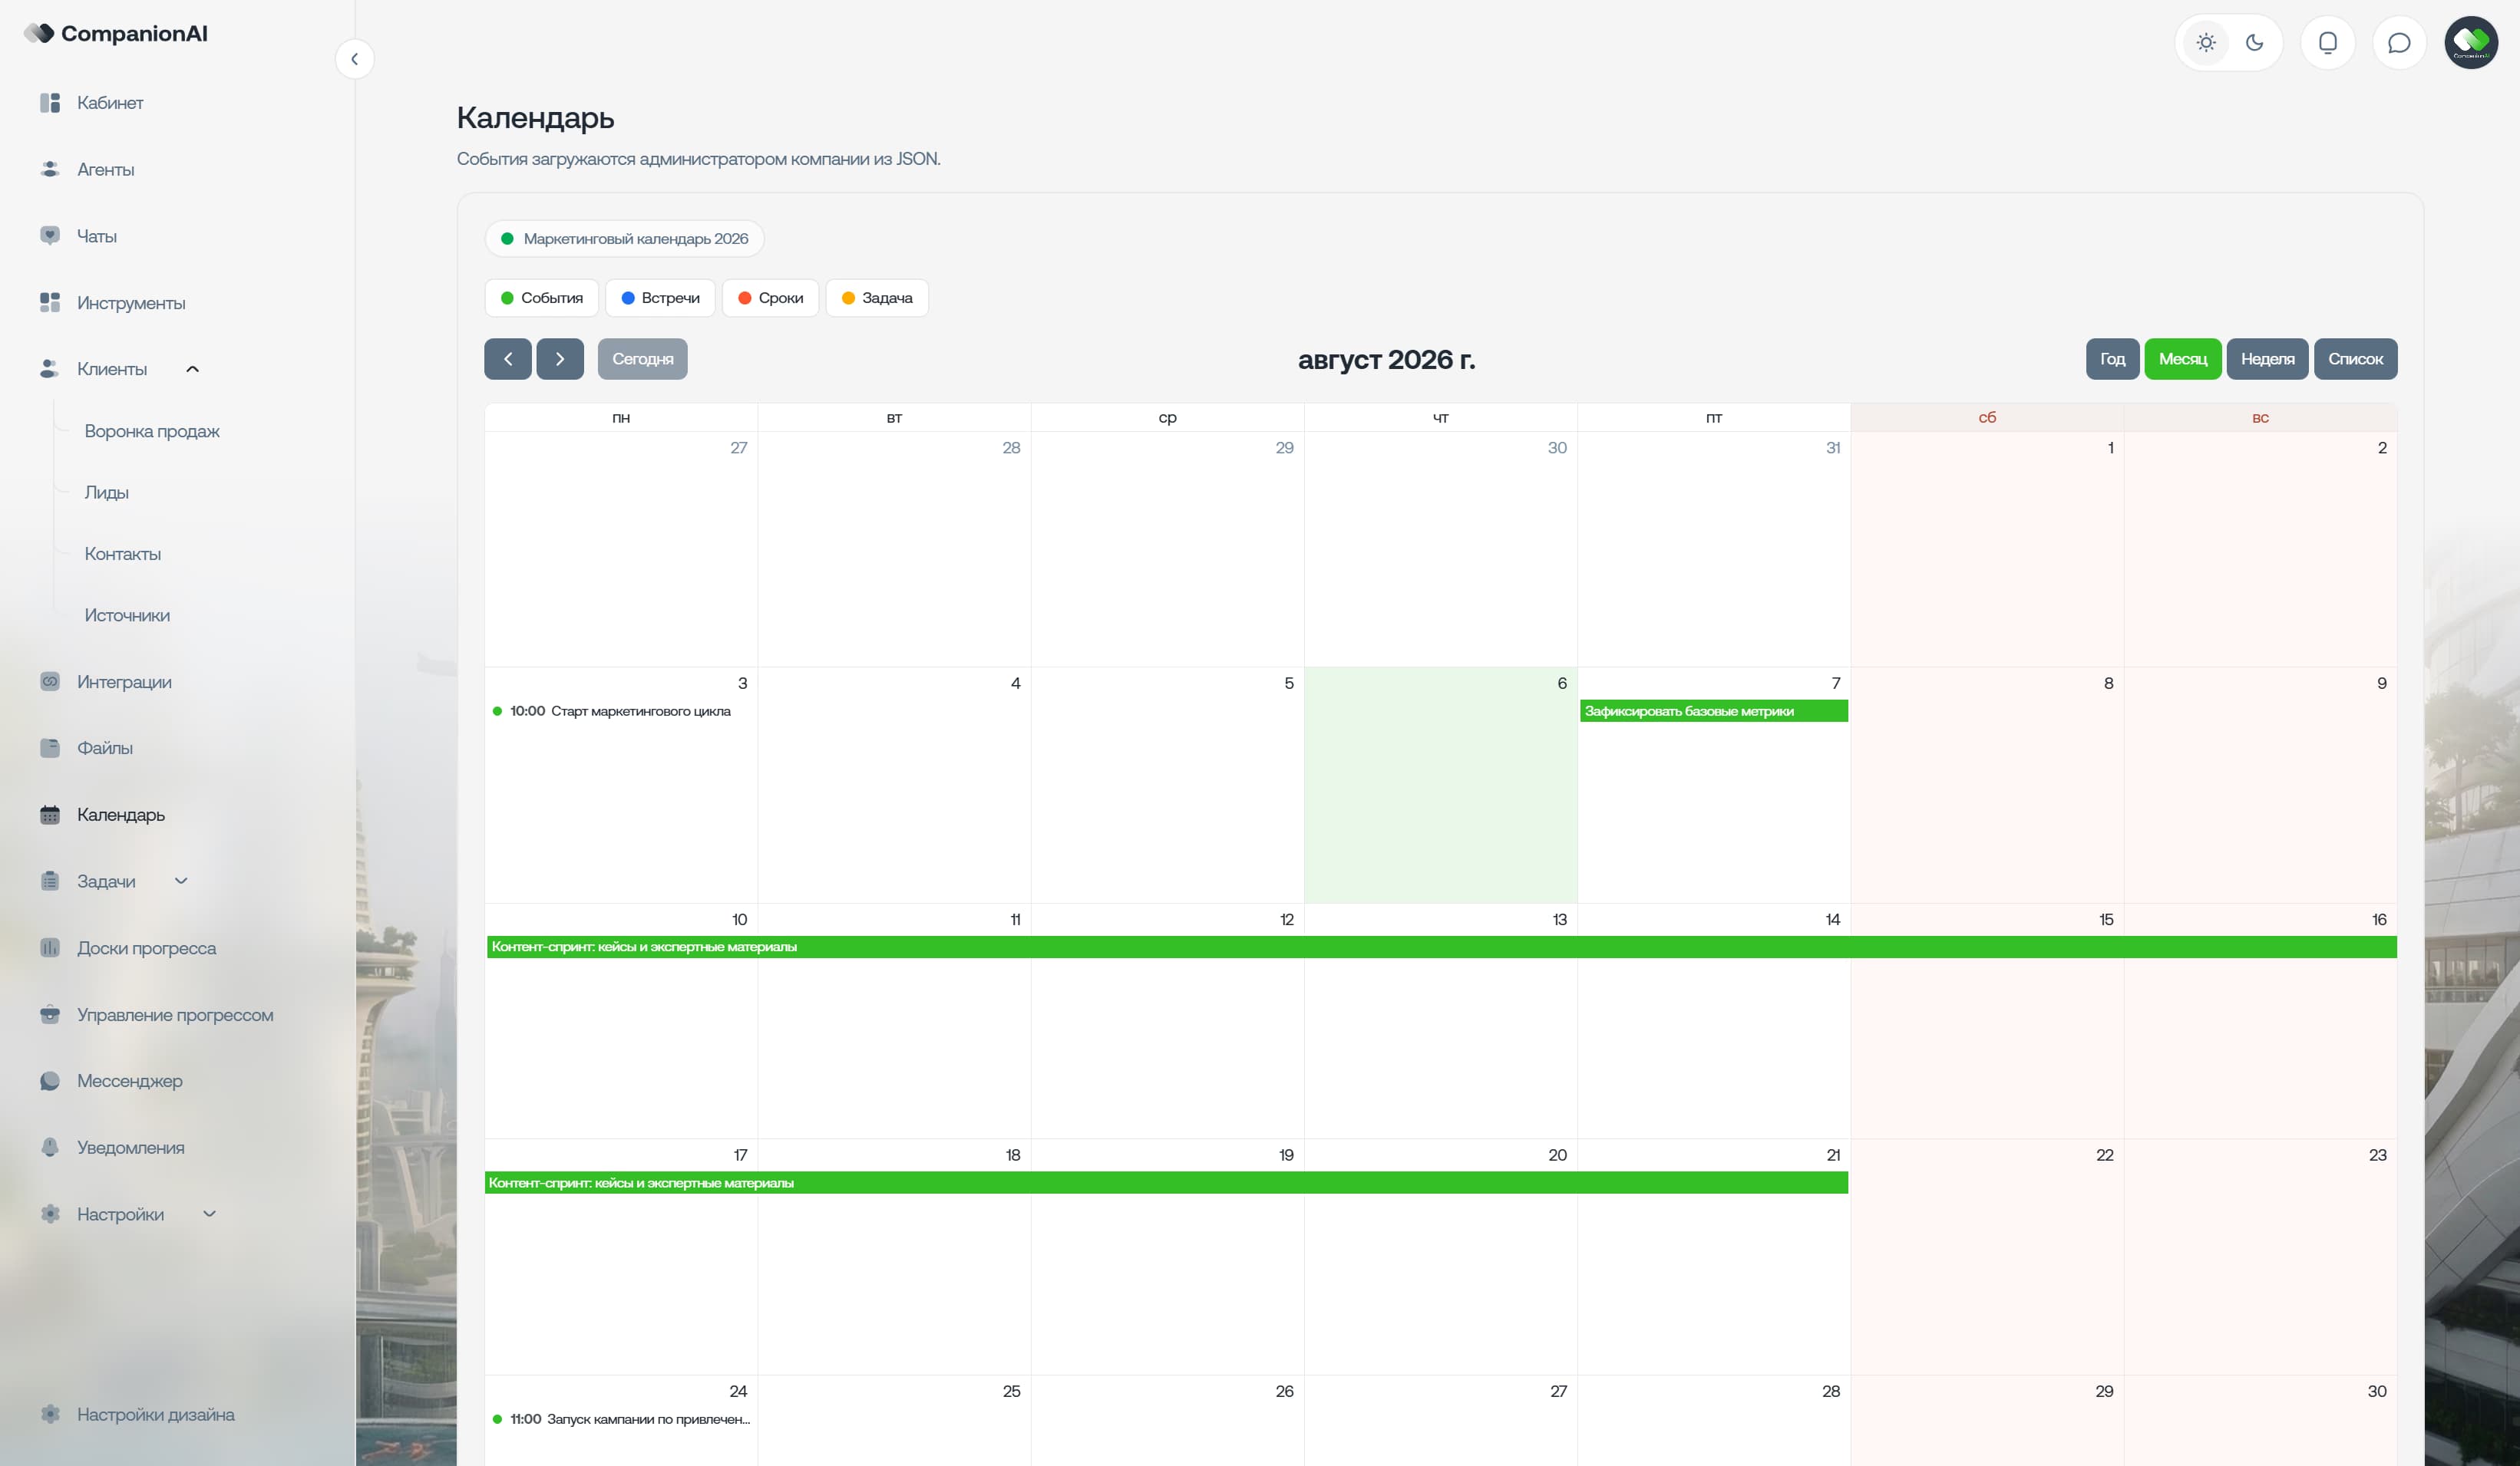Click the август 2026 г. title

(1386, 360)
